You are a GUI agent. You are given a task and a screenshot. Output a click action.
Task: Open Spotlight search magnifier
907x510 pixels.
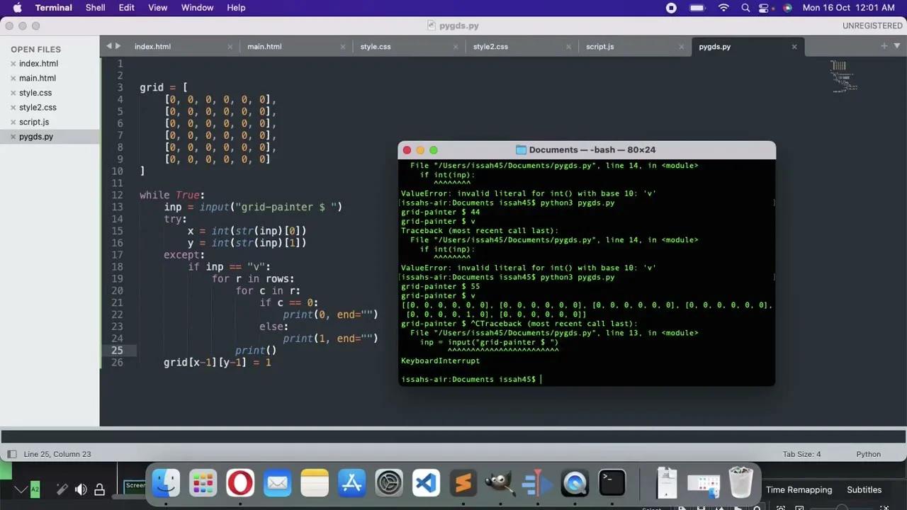[745, 8]
